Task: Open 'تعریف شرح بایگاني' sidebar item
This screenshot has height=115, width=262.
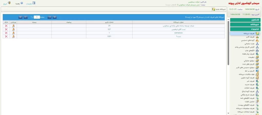Action: 250,95
